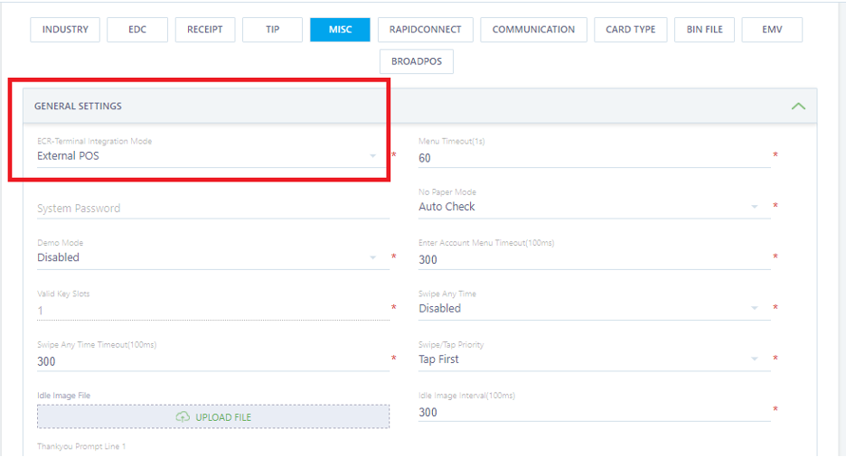The height and width of the screenshot is (457, 846).
Task: Select the RECEIPT tab
Action: (205, 29)
